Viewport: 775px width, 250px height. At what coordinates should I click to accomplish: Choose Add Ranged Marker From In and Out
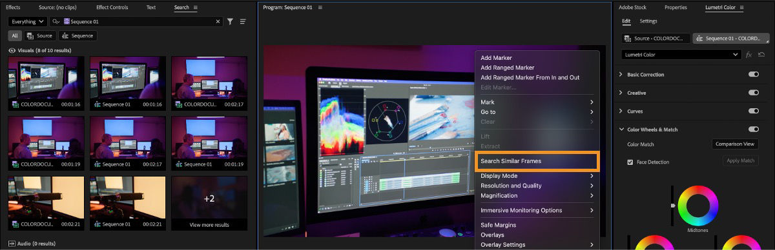click(x=537, y=77)
